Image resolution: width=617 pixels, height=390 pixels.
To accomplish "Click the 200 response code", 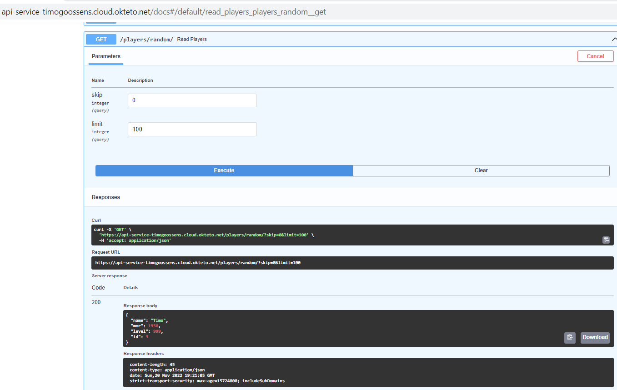I will coord(96,302).
